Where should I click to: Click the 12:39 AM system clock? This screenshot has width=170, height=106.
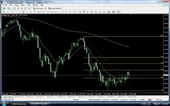(x=165, y=104)
